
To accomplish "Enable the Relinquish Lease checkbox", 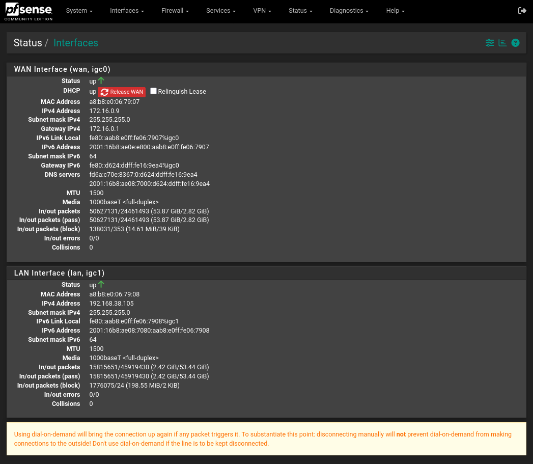I will click(153, 91).
